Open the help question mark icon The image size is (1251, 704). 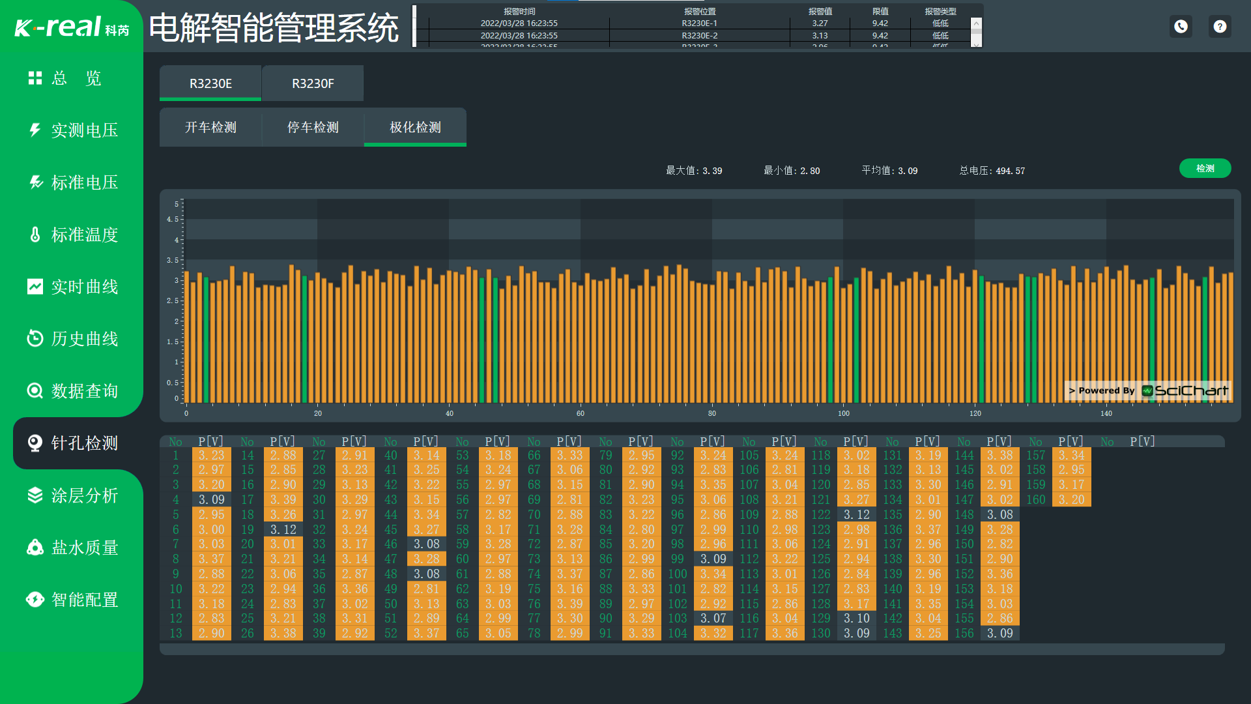(x=1220, y=27)
